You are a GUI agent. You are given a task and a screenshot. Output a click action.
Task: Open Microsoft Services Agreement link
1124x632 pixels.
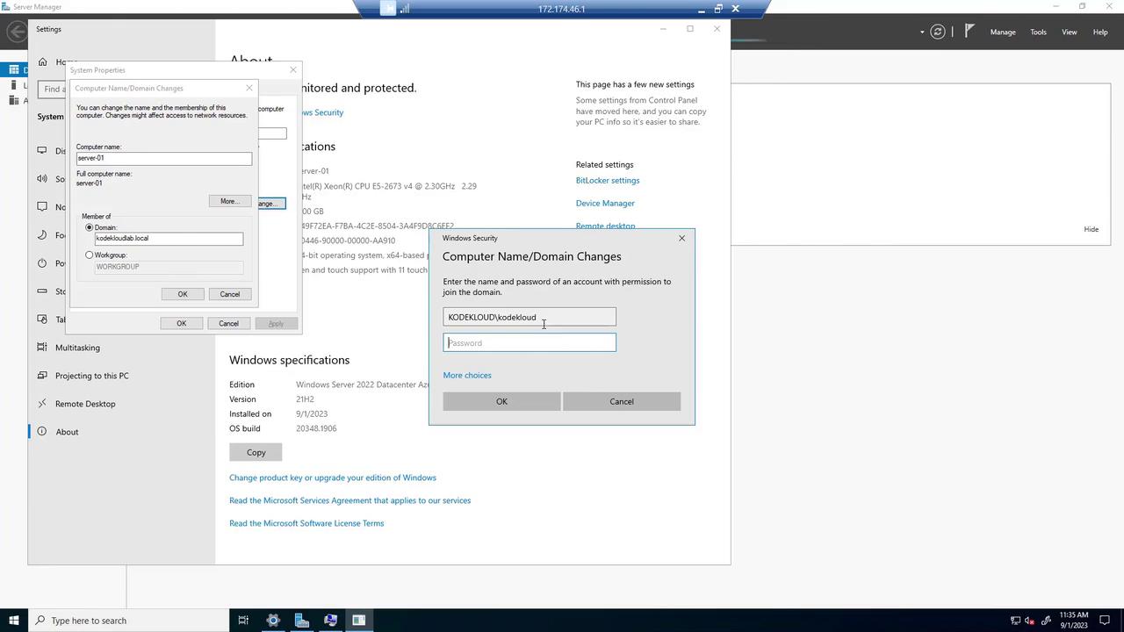click(349, 500)
